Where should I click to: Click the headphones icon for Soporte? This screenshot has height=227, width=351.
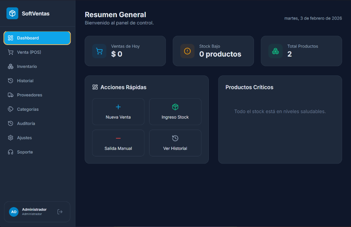click(11, 152)
